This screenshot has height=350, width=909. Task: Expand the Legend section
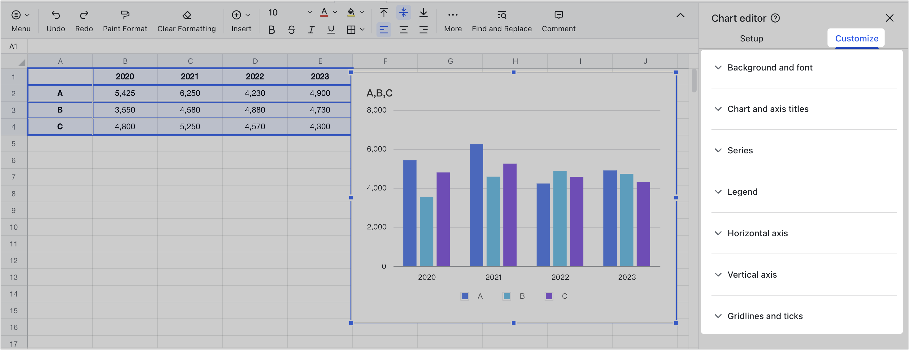click(742, 192)
